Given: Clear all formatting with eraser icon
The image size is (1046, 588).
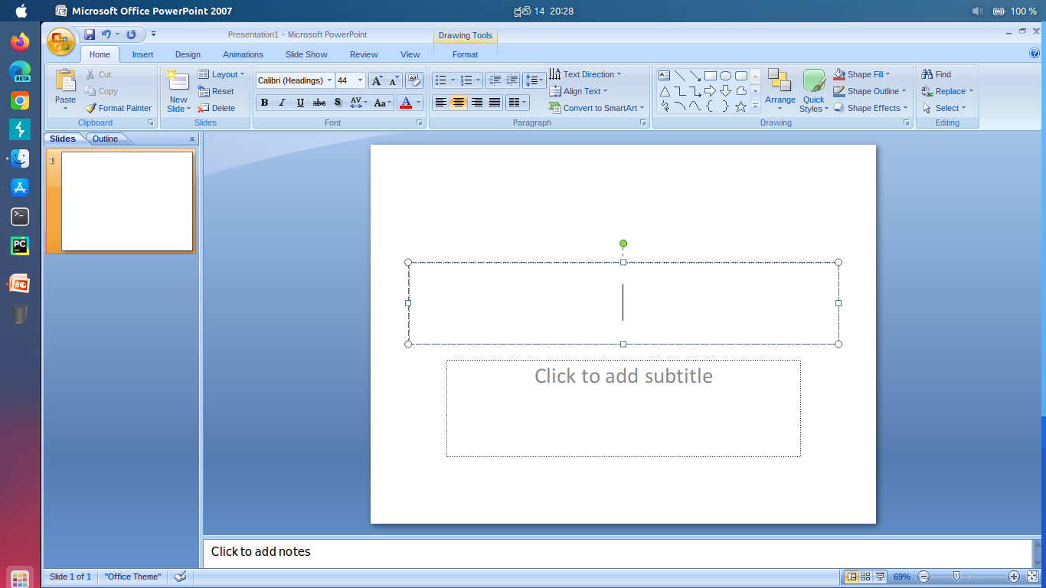Looking at the screenshot, I should click(413, 80).
